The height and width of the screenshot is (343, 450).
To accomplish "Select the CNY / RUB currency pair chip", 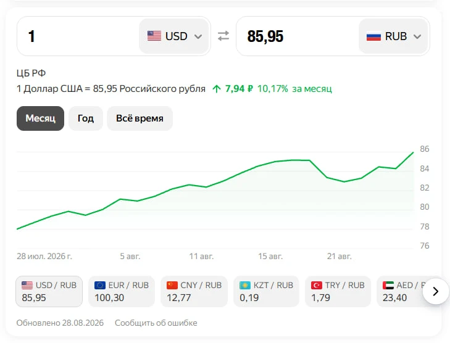I will click(x=194, y=291).
